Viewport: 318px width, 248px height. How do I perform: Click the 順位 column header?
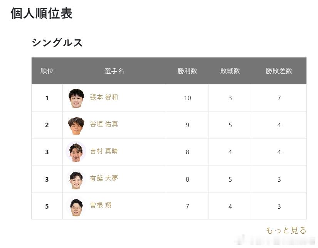point(47,71)
